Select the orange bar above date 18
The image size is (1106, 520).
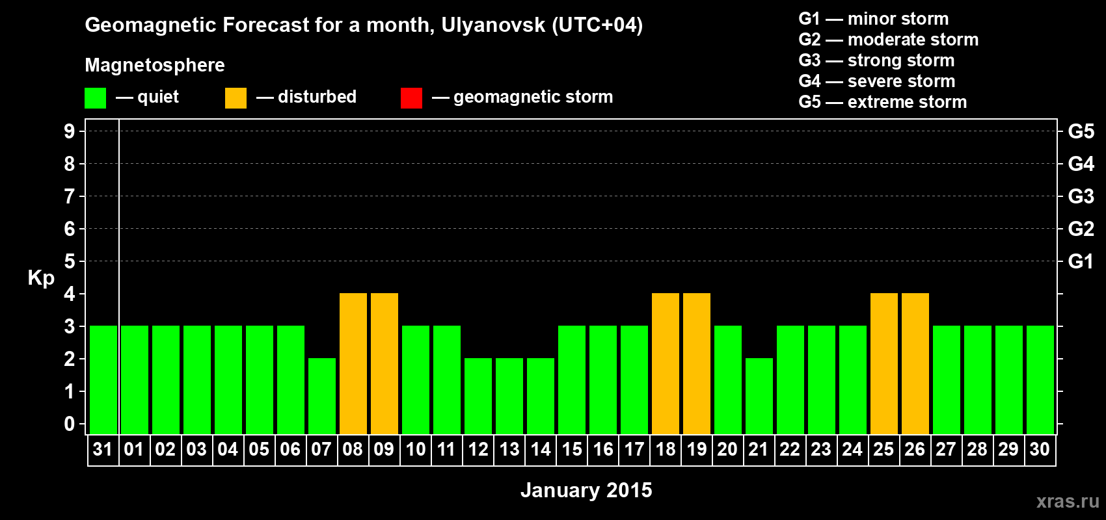click(666, 363)
